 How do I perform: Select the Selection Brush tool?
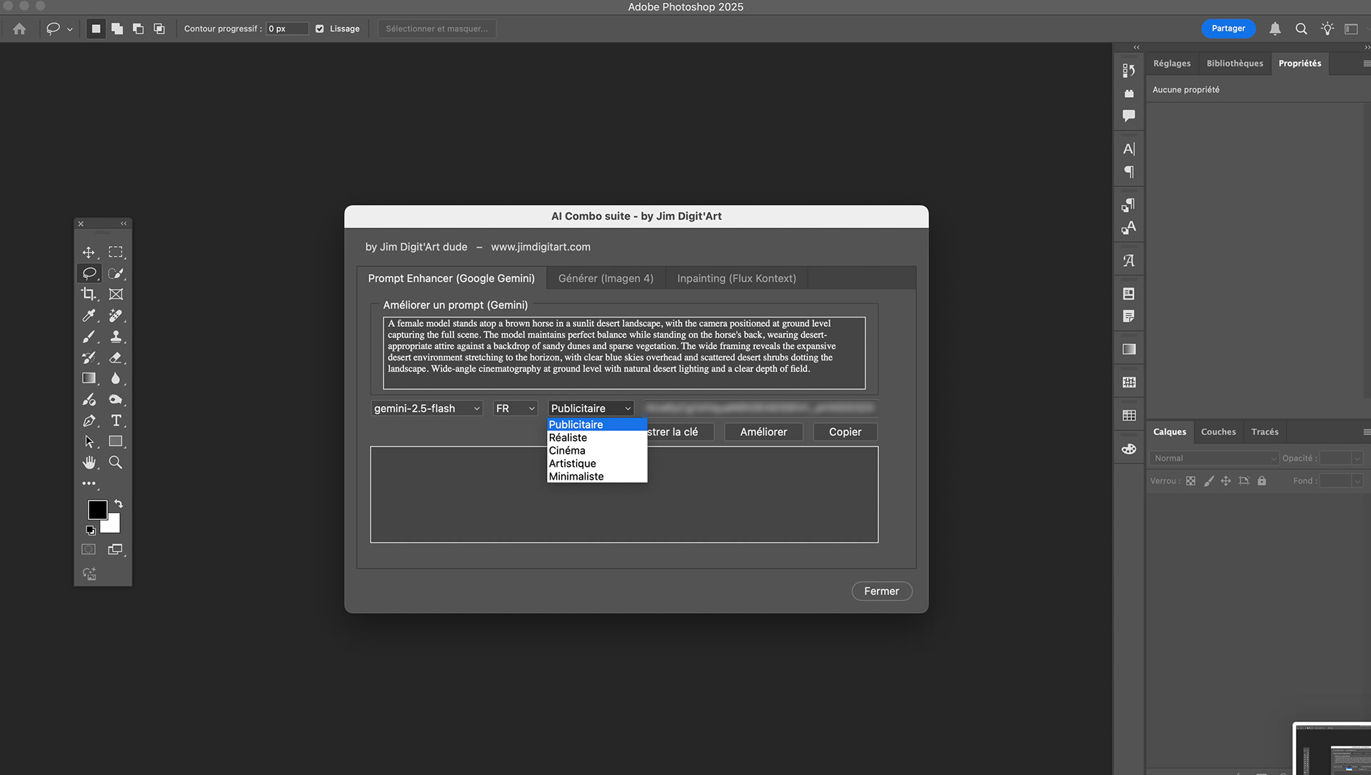tap(116, 273)
